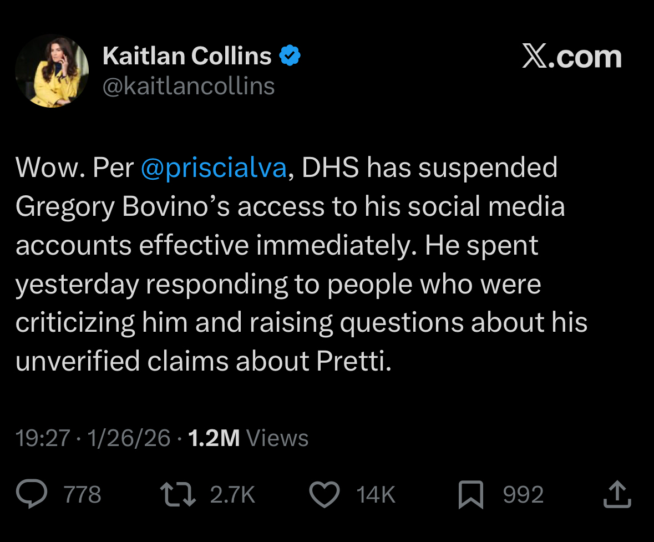The height and width of the screenshot is (542, 654).
Task: Click the 778 replies count
Action: tap(83, 495)
